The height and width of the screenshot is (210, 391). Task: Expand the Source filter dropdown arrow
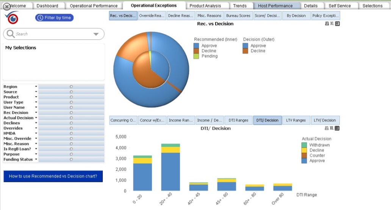pos(36,92)
